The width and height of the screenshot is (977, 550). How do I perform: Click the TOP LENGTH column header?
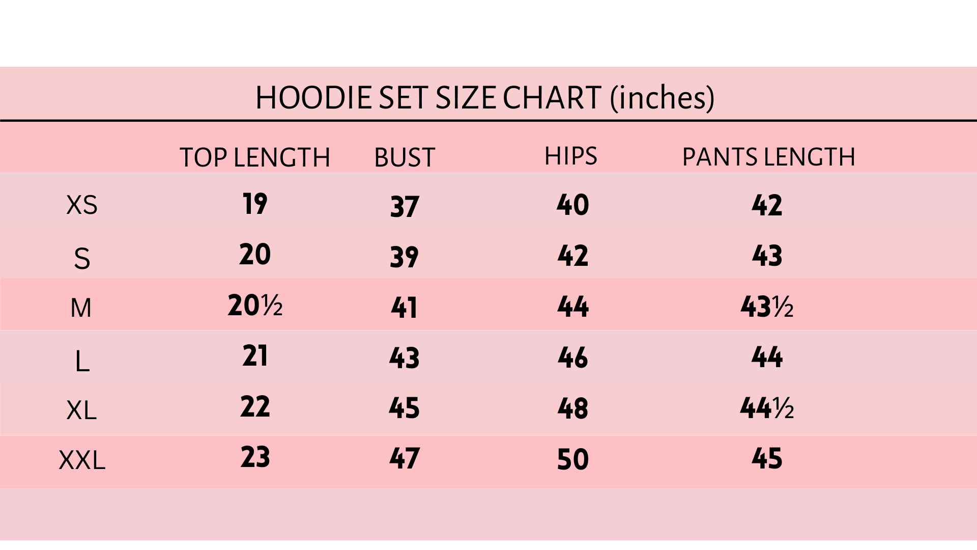pyautogui.click(x=255, y=157)
